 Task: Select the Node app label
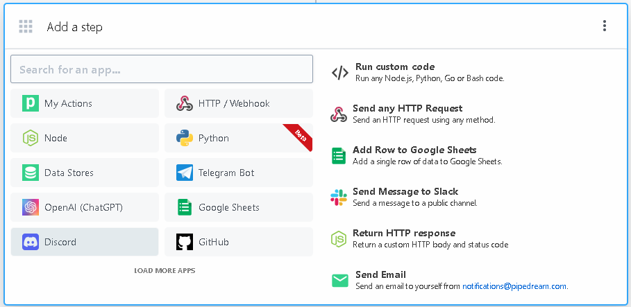pyautogui.click(x=56, y=138)
